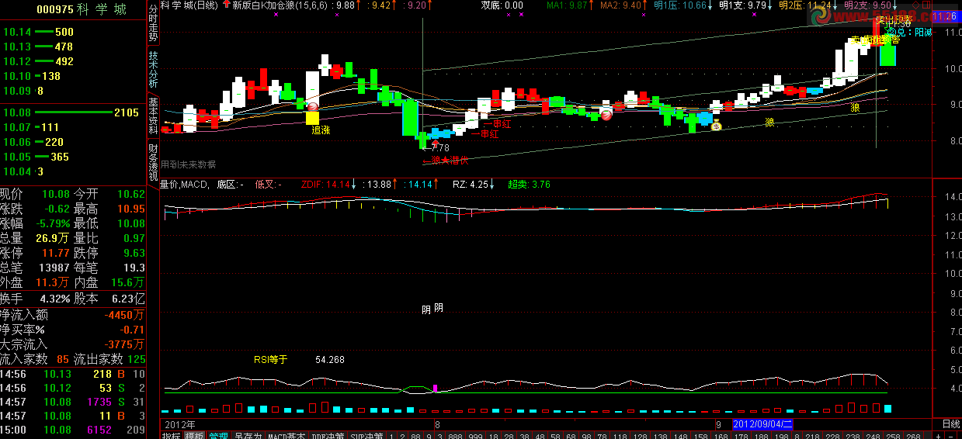Click the 7.78 low price label
Image resolution: width=962 pixels, height=439 pixels.
pos(439,147)
